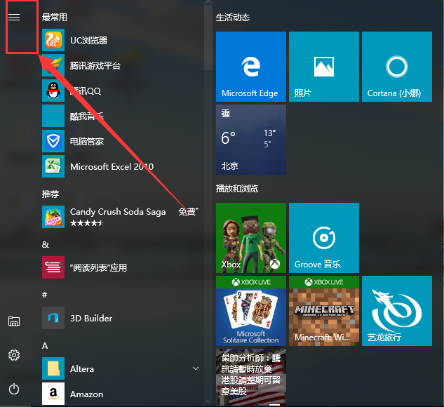
Task: Open 3D Builder app
Action: tap(121, 318)
